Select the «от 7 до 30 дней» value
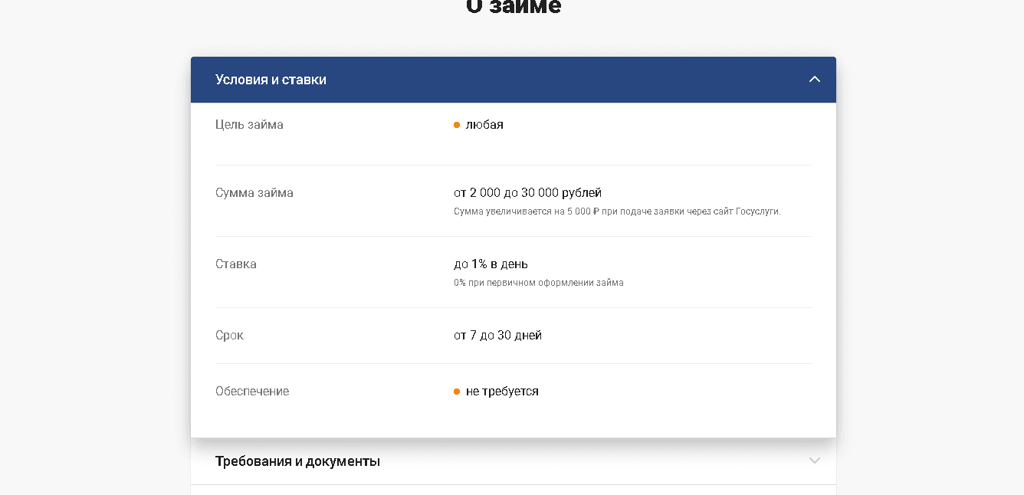Screen dimensions: 1024x495 coord(498,335)
